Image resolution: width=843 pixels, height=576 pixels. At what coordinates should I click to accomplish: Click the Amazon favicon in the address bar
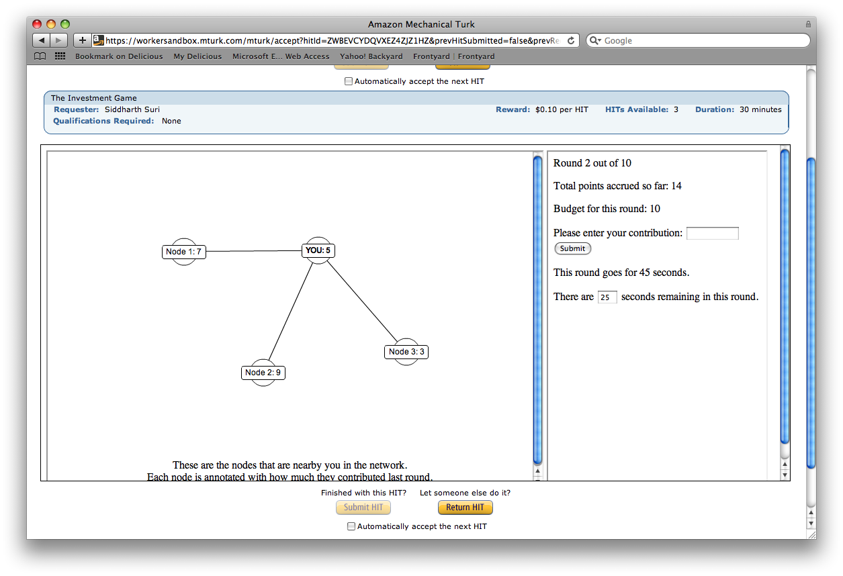98,40
